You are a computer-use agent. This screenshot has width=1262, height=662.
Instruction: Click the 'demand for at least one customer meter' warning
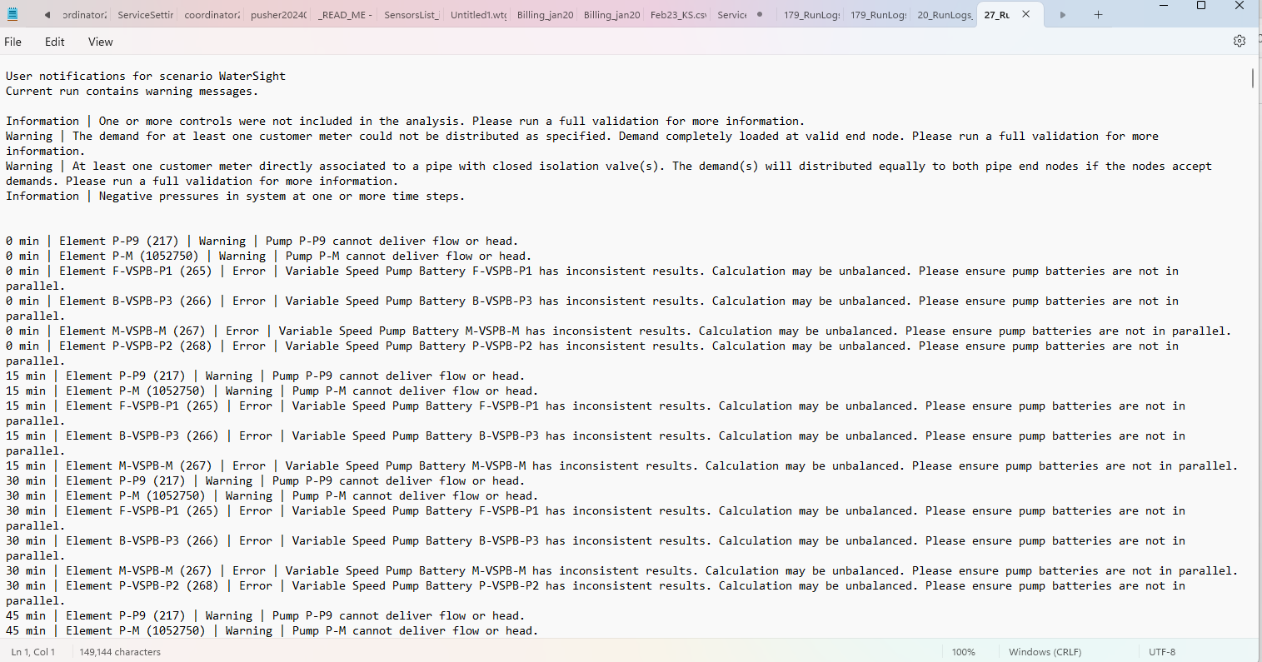[x=582, y=143]
